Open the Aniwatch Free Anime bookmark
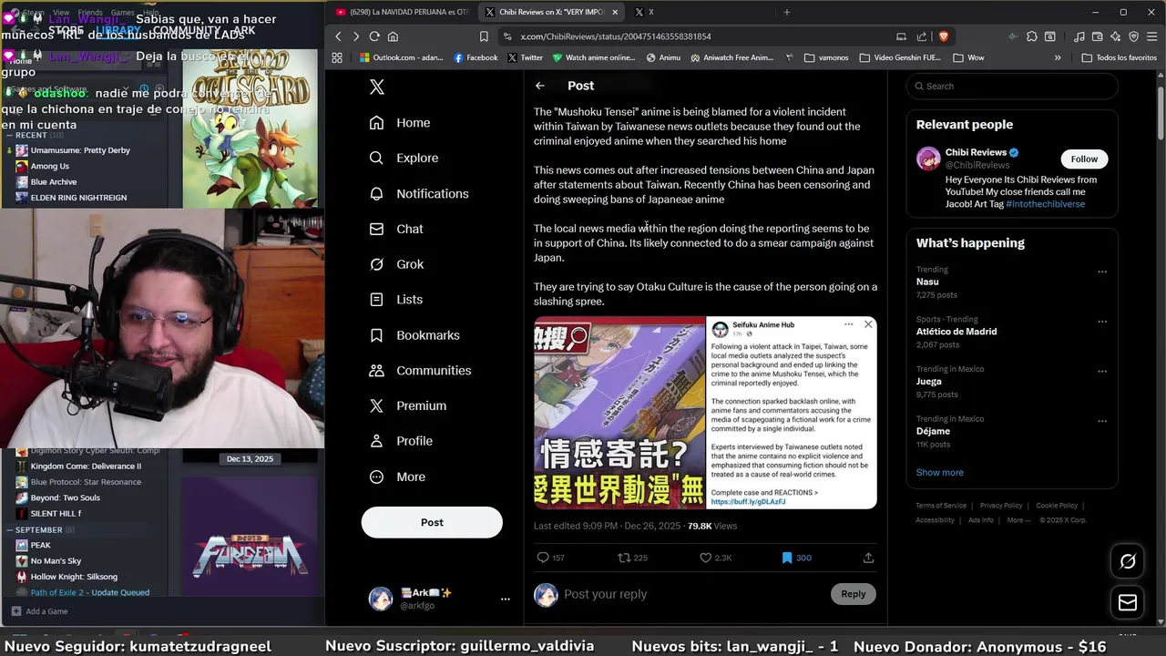This screenshot has height=656, width=1166. (732, 57)
